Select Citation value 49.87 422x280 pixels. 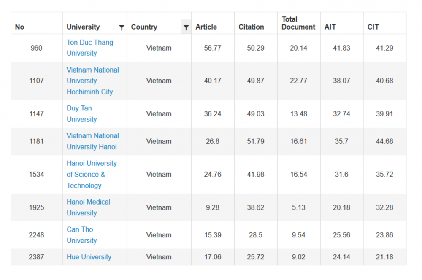pyautogui.click(x=256, y=81)
